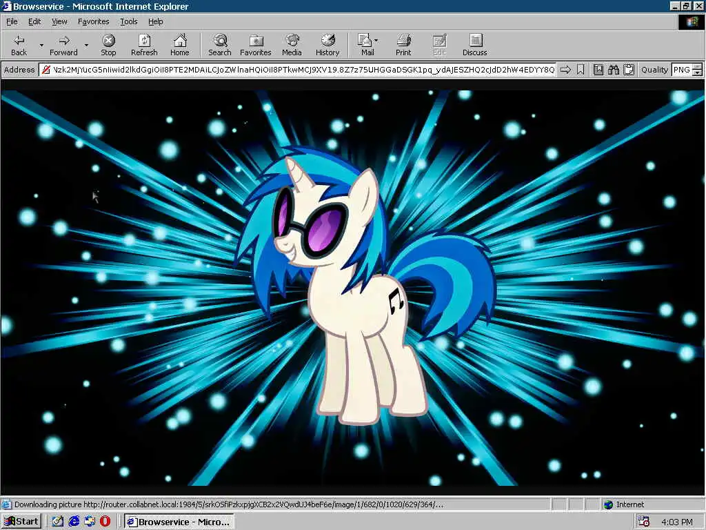
Task: Stop the page loading with Stop button
Action: 108,45
